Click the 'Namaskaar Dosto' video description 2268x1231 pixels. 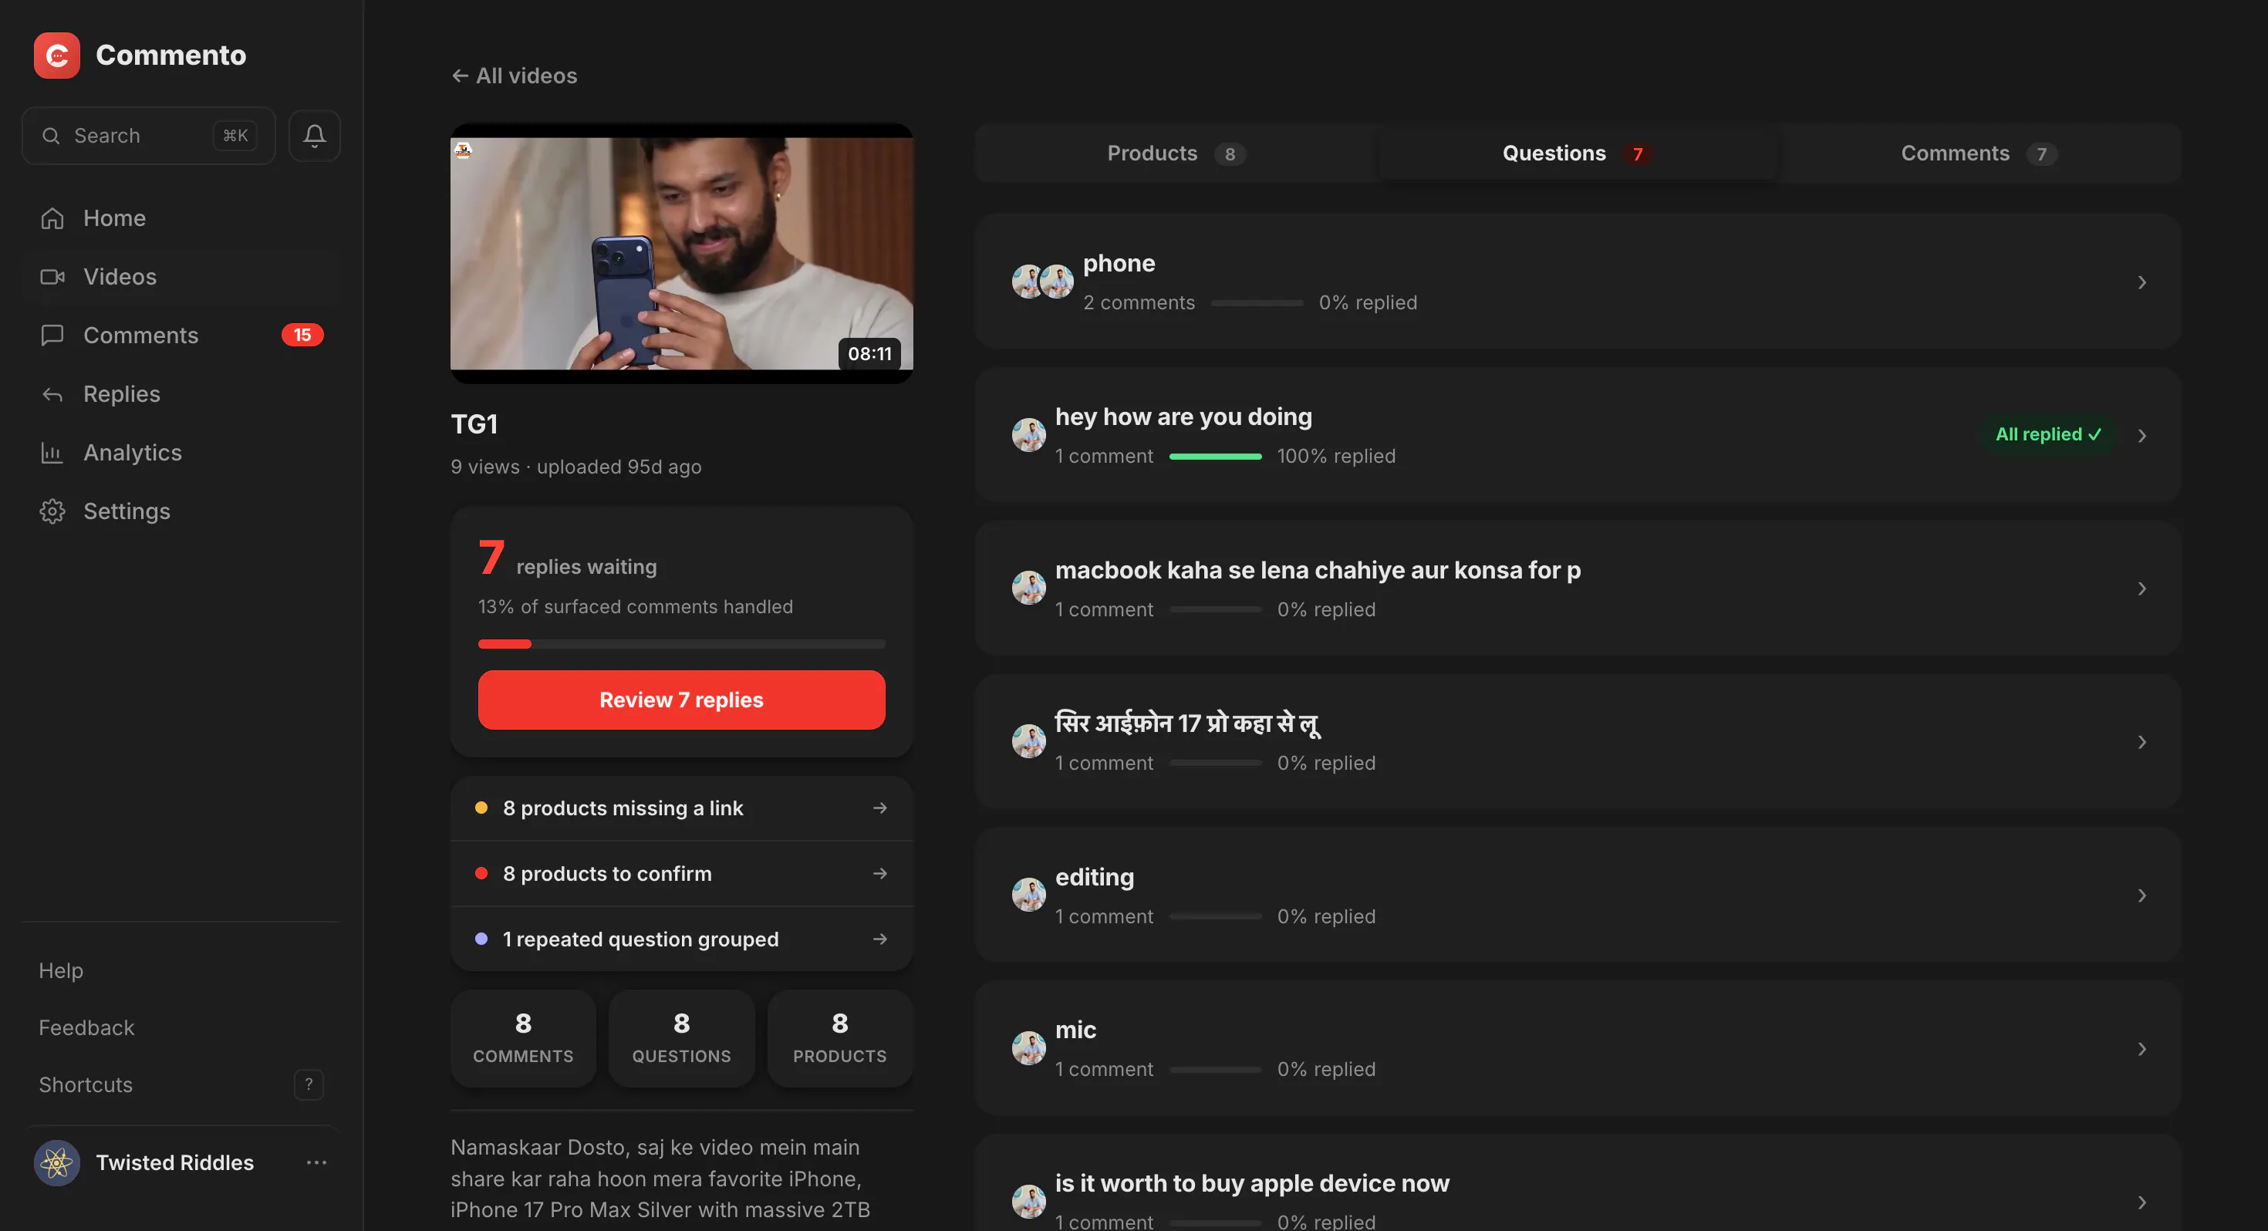pyautogui.click(x=660, y=1179)
